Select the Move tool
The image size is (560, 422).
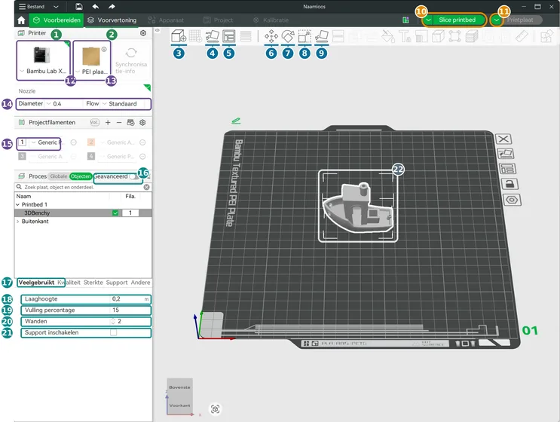(x=271, y=36)
